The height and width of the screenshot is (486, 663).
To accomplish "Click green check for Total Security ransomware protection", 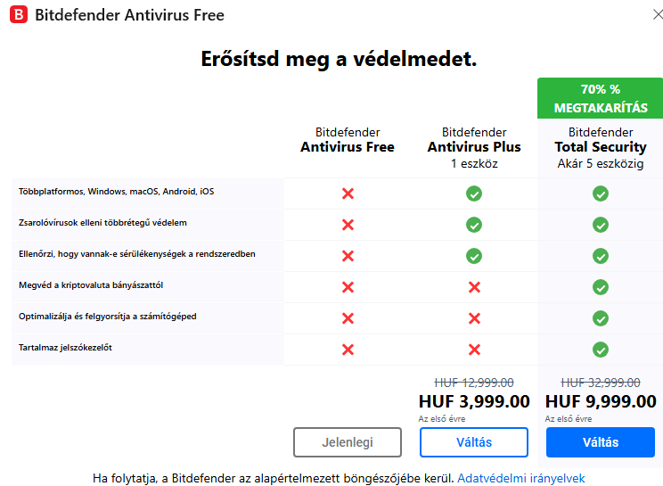I will coord(601,225).
